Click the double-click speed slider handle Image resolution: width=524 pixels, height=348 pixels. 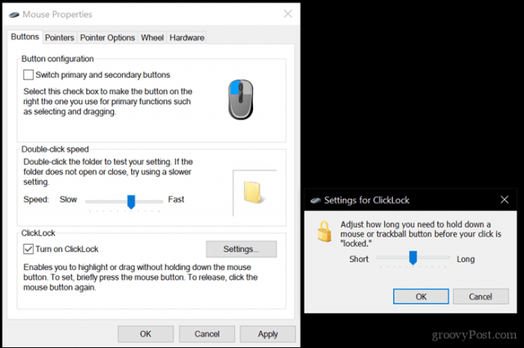coord(131,202)
